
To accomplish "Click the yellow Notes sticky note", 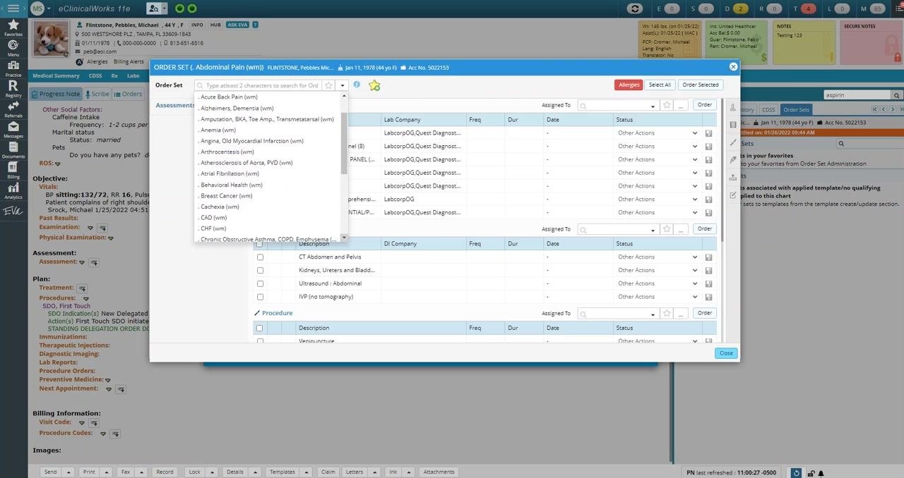I will tap(804, 42).
